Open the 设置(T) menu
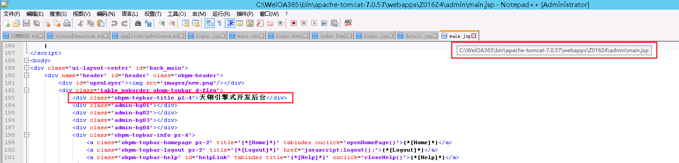The width and height of the screenshot is (679, 163). coord(153,14)
